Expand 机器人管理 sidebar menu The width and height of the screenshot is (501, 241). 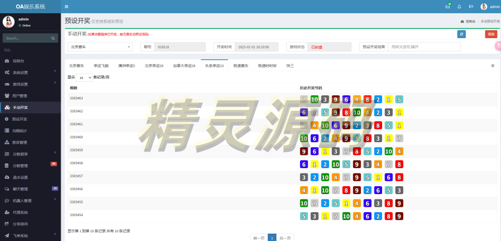pos(30,201)
